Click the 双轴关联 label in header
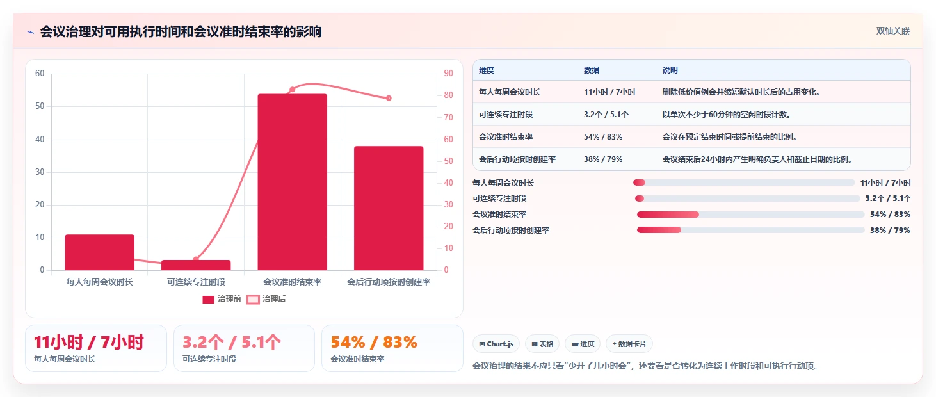This screenshot has width=936, height=397. tap(893, 31)
